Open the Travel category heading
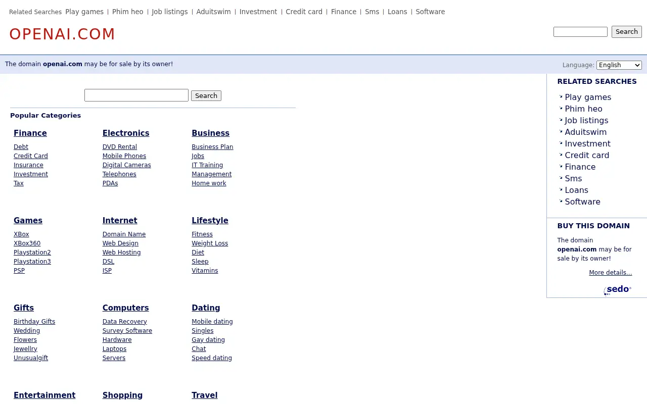 click(204, 395)
